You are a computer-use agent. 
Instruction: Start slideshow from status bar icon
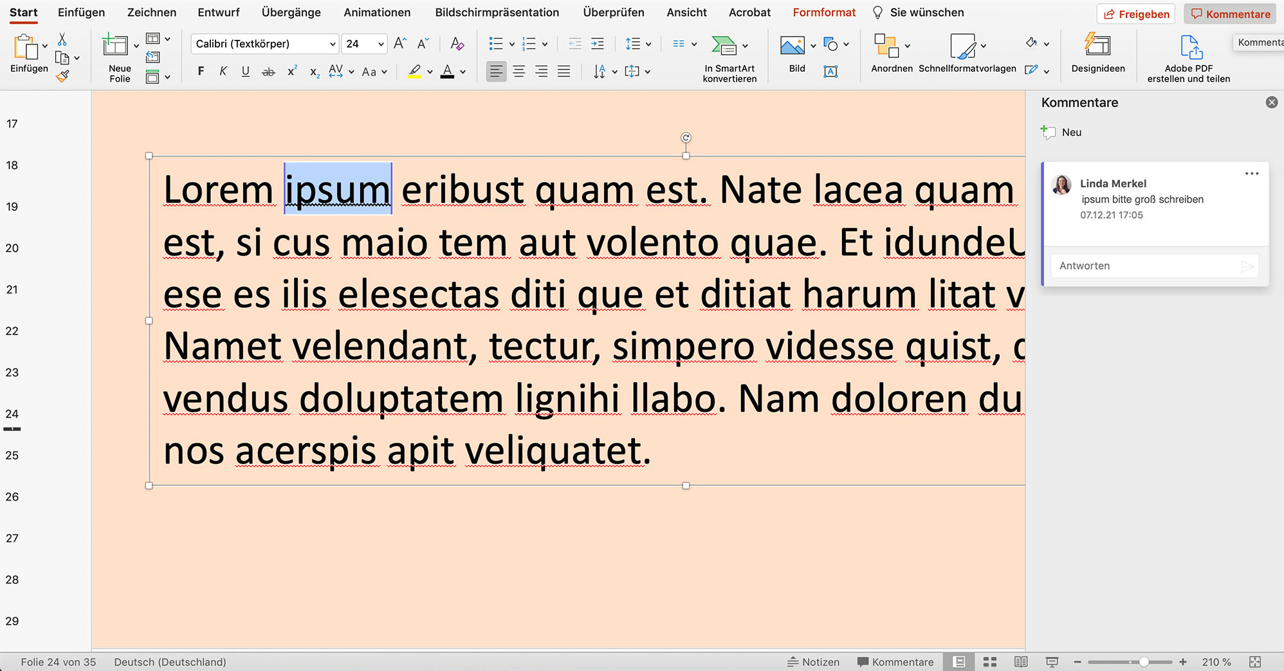click(x=1052, y=662)
